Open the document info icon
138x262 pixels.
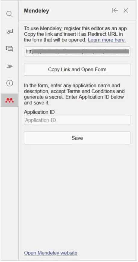10,83
